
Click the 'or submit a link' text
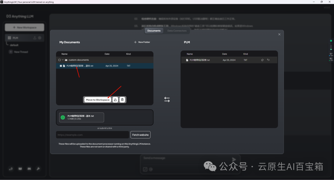[105, 128]
